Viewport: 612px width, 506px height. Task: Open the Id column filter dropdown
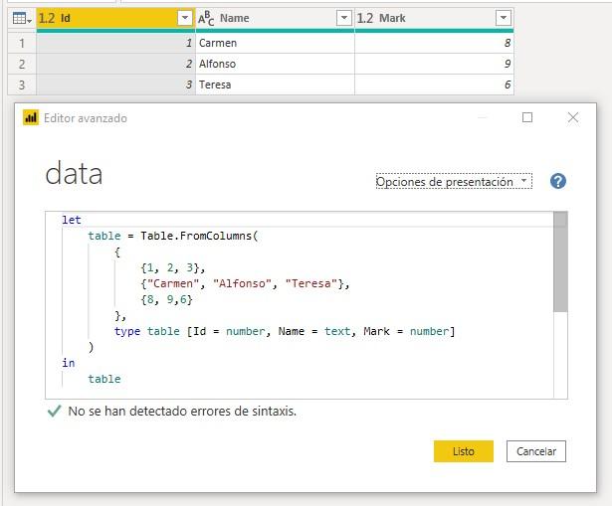[x=184, y=18]
